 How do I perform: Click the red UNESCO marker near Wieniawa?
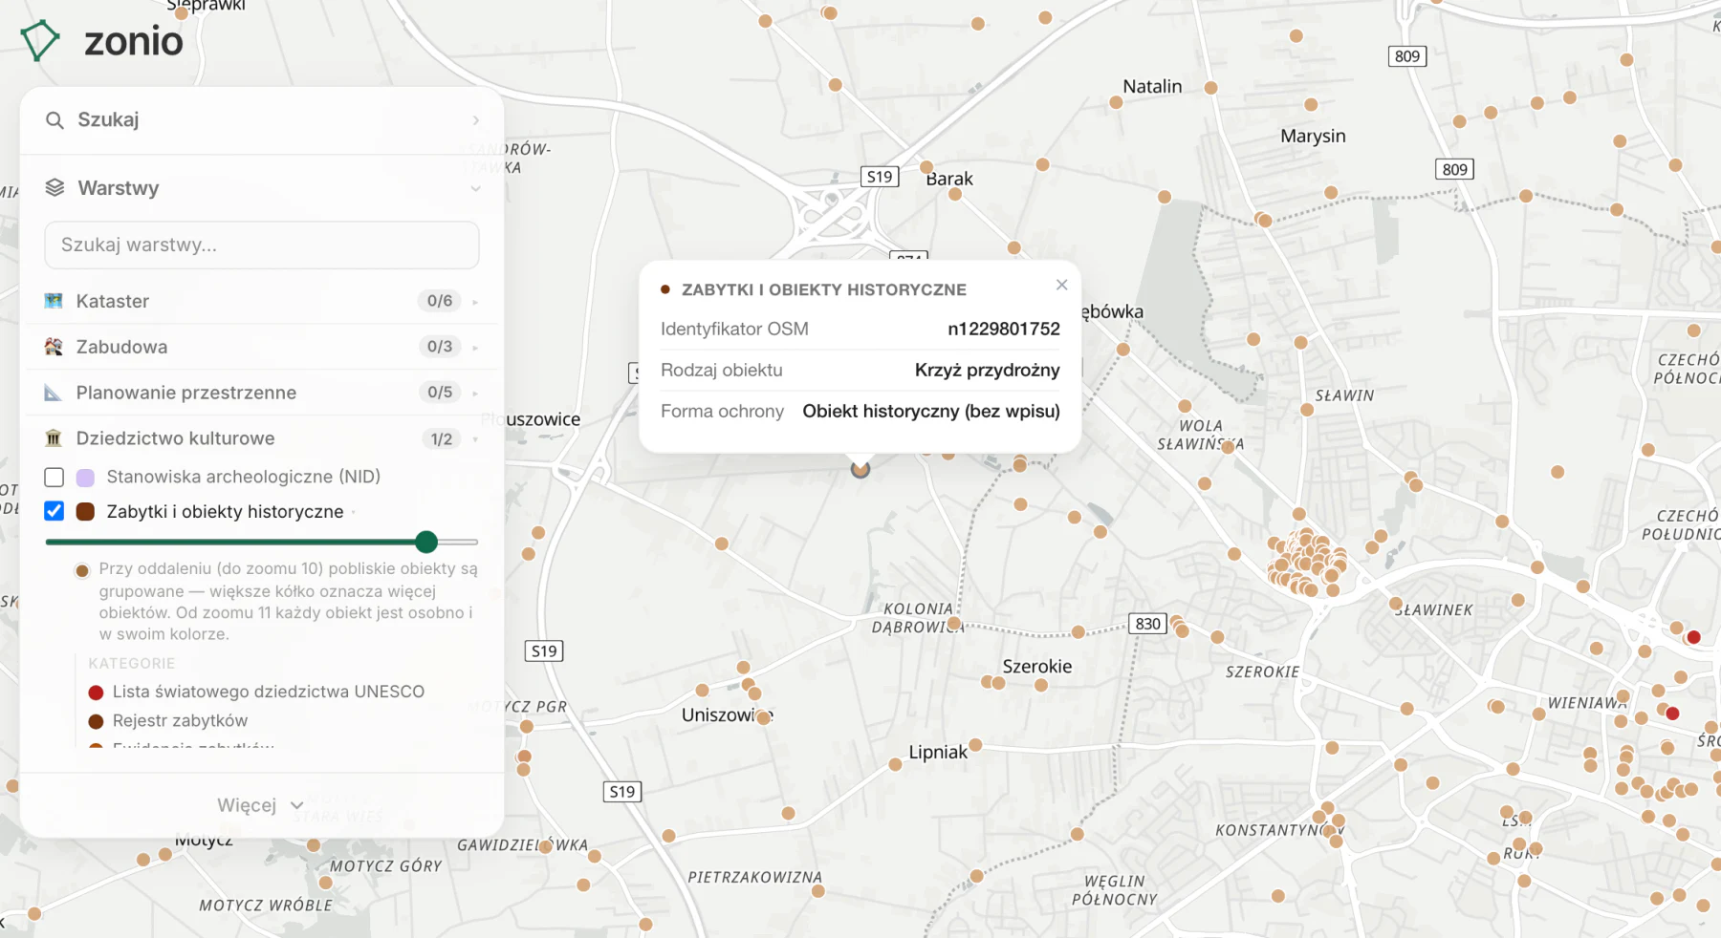coord(1672,713)
